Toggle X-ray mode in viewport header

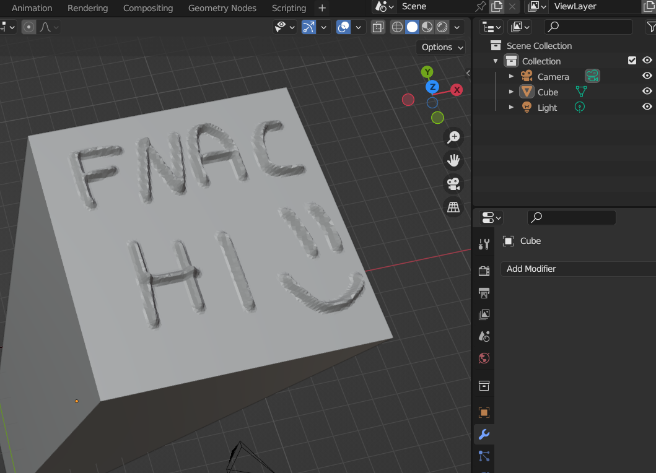[x=377, y=27]
